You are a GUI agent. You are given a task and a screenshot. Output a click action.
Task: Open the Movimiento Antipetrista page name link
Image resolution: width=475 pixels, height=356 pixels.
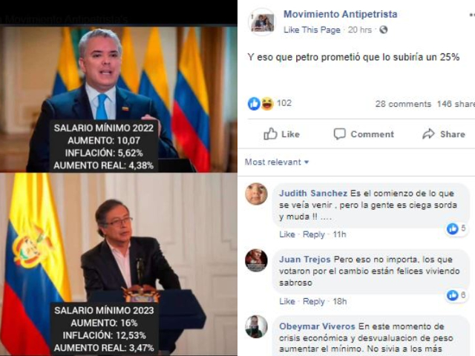340,14
